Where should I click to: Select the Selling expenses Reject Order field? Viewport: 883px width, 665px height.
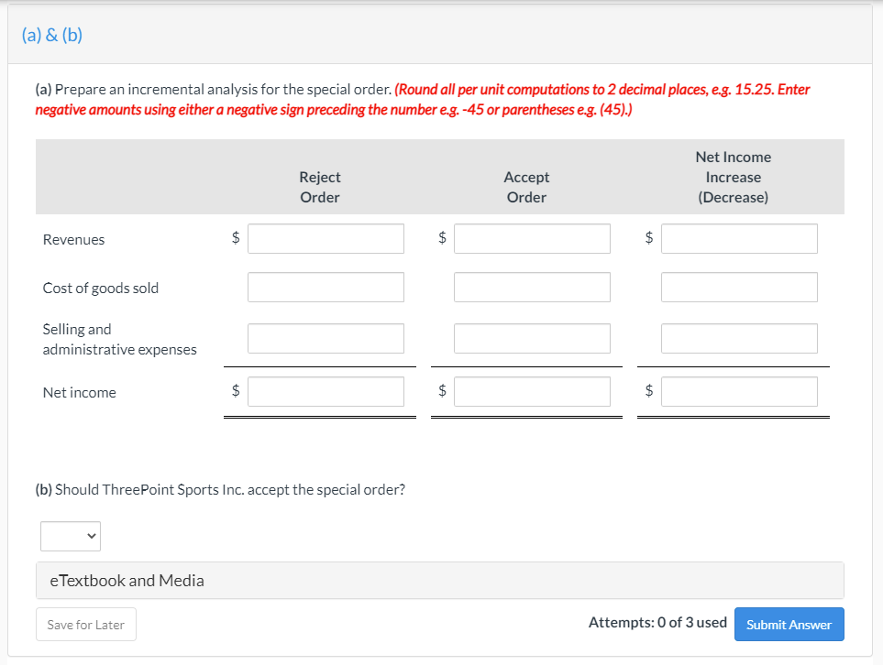point(326,338)
